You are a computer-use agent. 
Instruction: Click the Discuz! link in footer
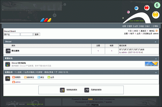pos(85,99)
